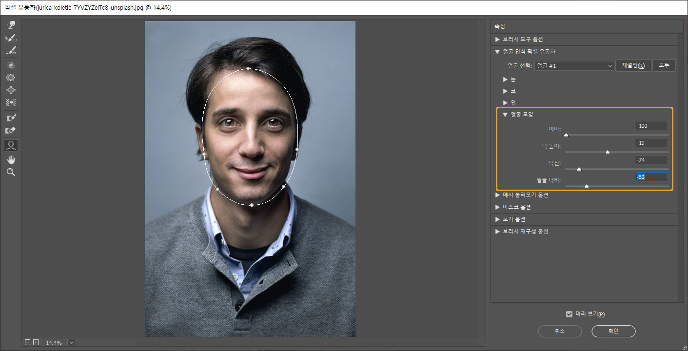The width and height of the screenshot is (688, 351).
Task: Expand the 보기 옵션 section
Action: [497, 219]
